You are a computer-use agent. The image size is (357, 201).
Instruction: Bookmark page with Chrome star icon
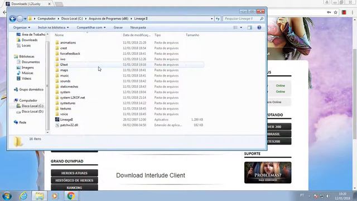pos(336,12)
